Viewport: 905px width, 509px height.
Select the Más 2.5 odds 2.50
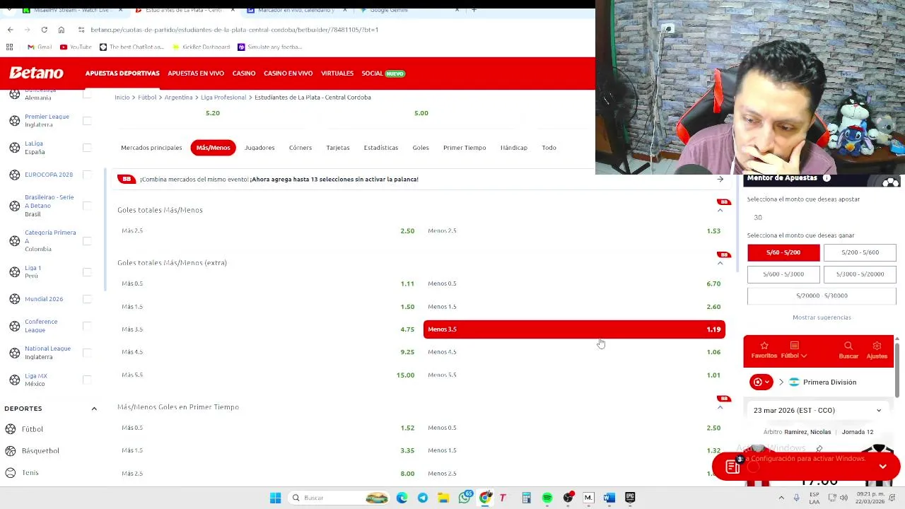click(268, 231)
